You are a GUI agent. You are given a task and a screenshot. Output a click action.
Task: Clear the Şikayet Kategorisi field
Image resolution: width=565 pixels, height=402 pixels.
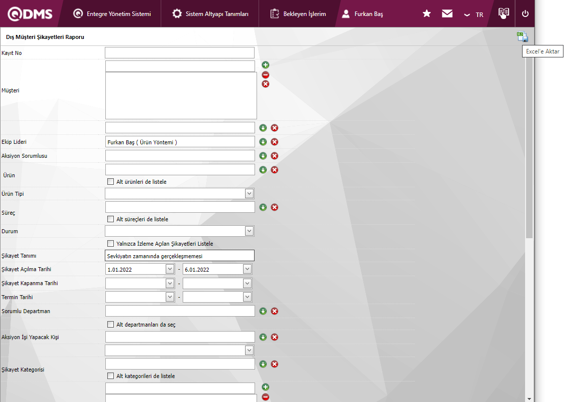pos(275,364)
